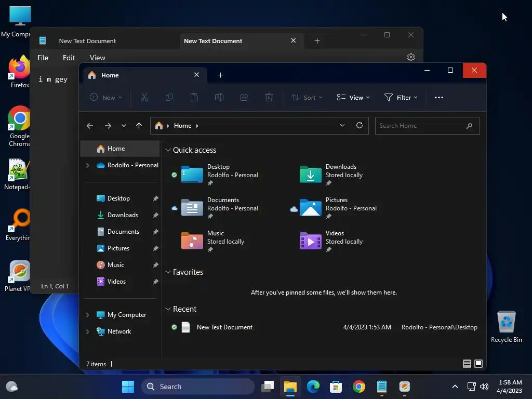This screenshot has width=532, height=399.
Task: Open the Sort dropdown menu
Action: [x=307, y=98]
